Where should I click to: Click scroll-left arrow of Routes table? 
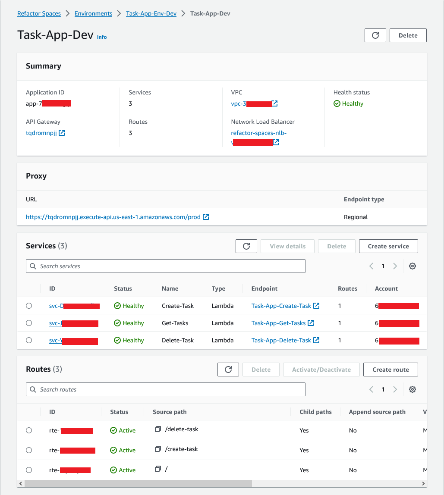tap(21, 483)
